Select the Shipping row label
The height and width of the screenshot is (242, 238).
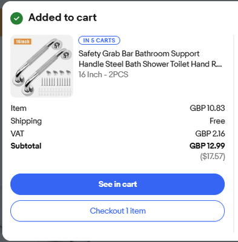(26, 121)
